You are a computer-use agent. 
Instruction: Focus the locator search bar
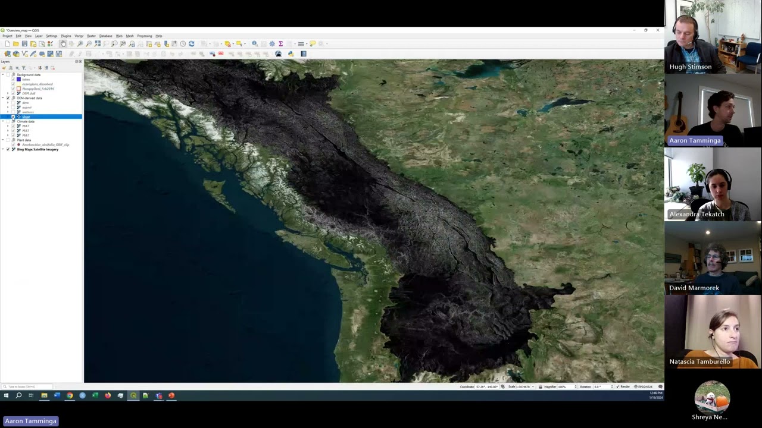27,386
